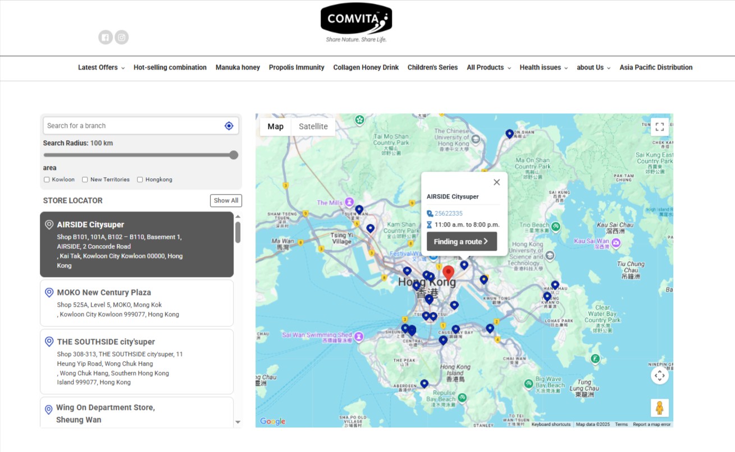Open Comvita's Instagram icon
Image resolution: width=735 pixels, height=452 pixels.
point(122,37)
